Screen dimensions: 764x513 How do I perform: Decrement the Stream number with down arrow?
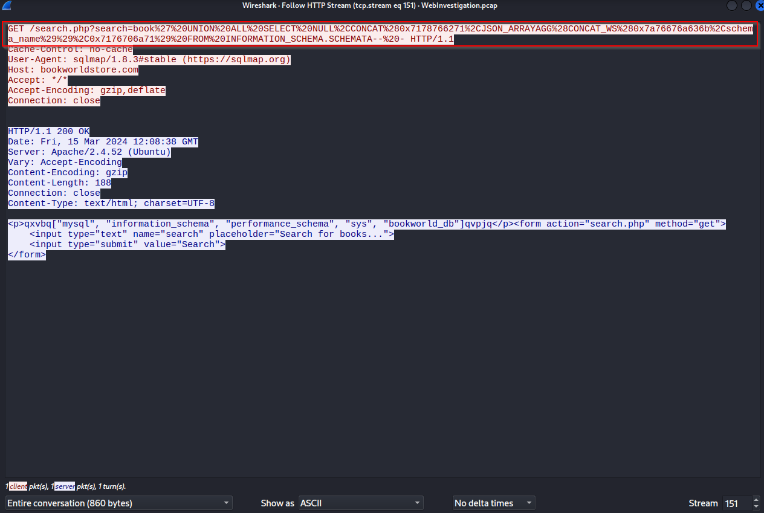coord(756,506)
